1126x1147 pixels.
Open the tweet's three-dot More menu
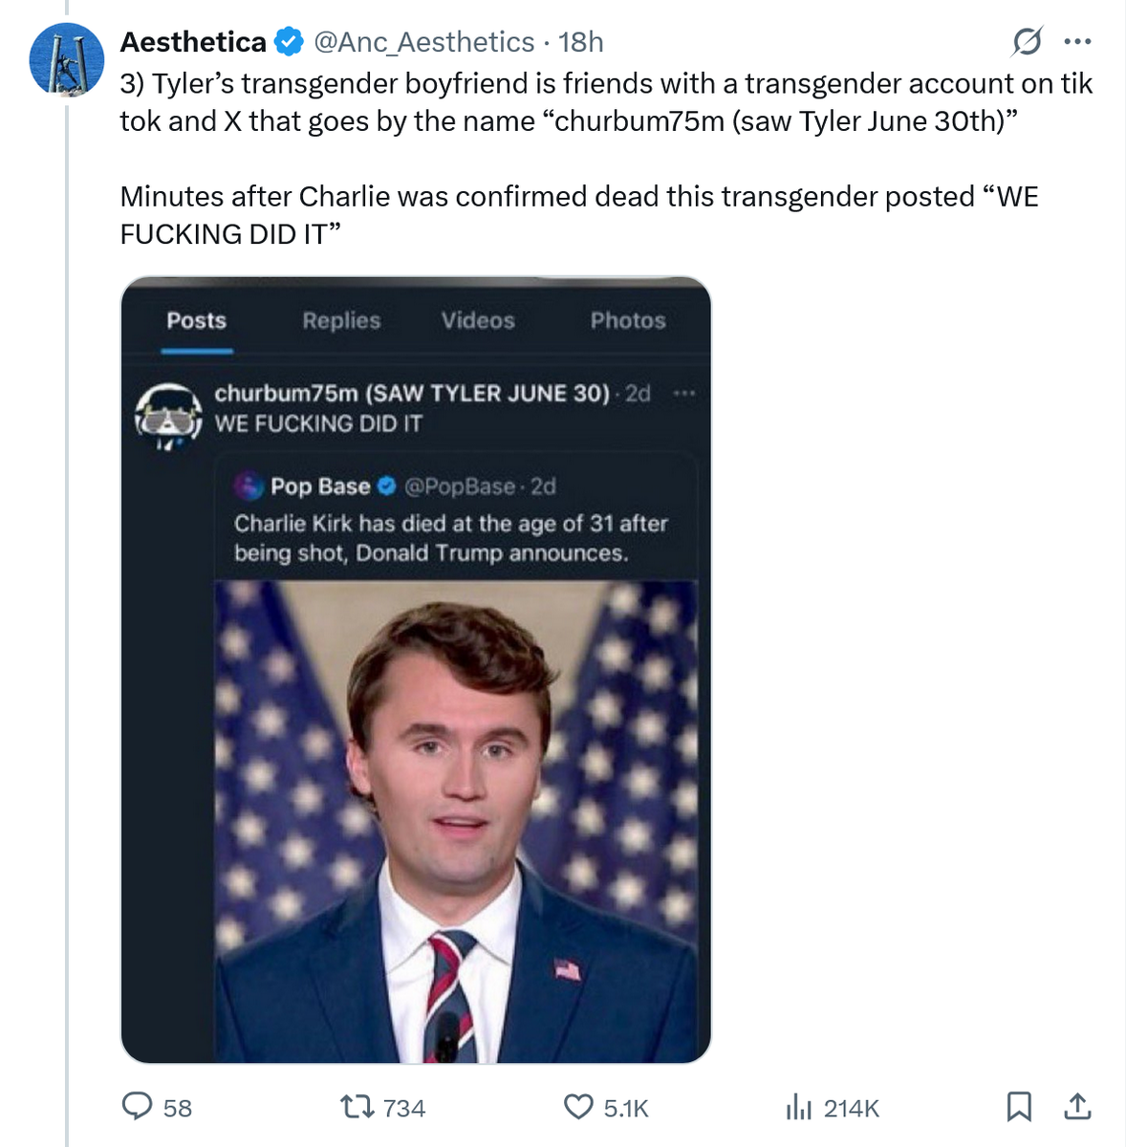(x=1077, y=42)
